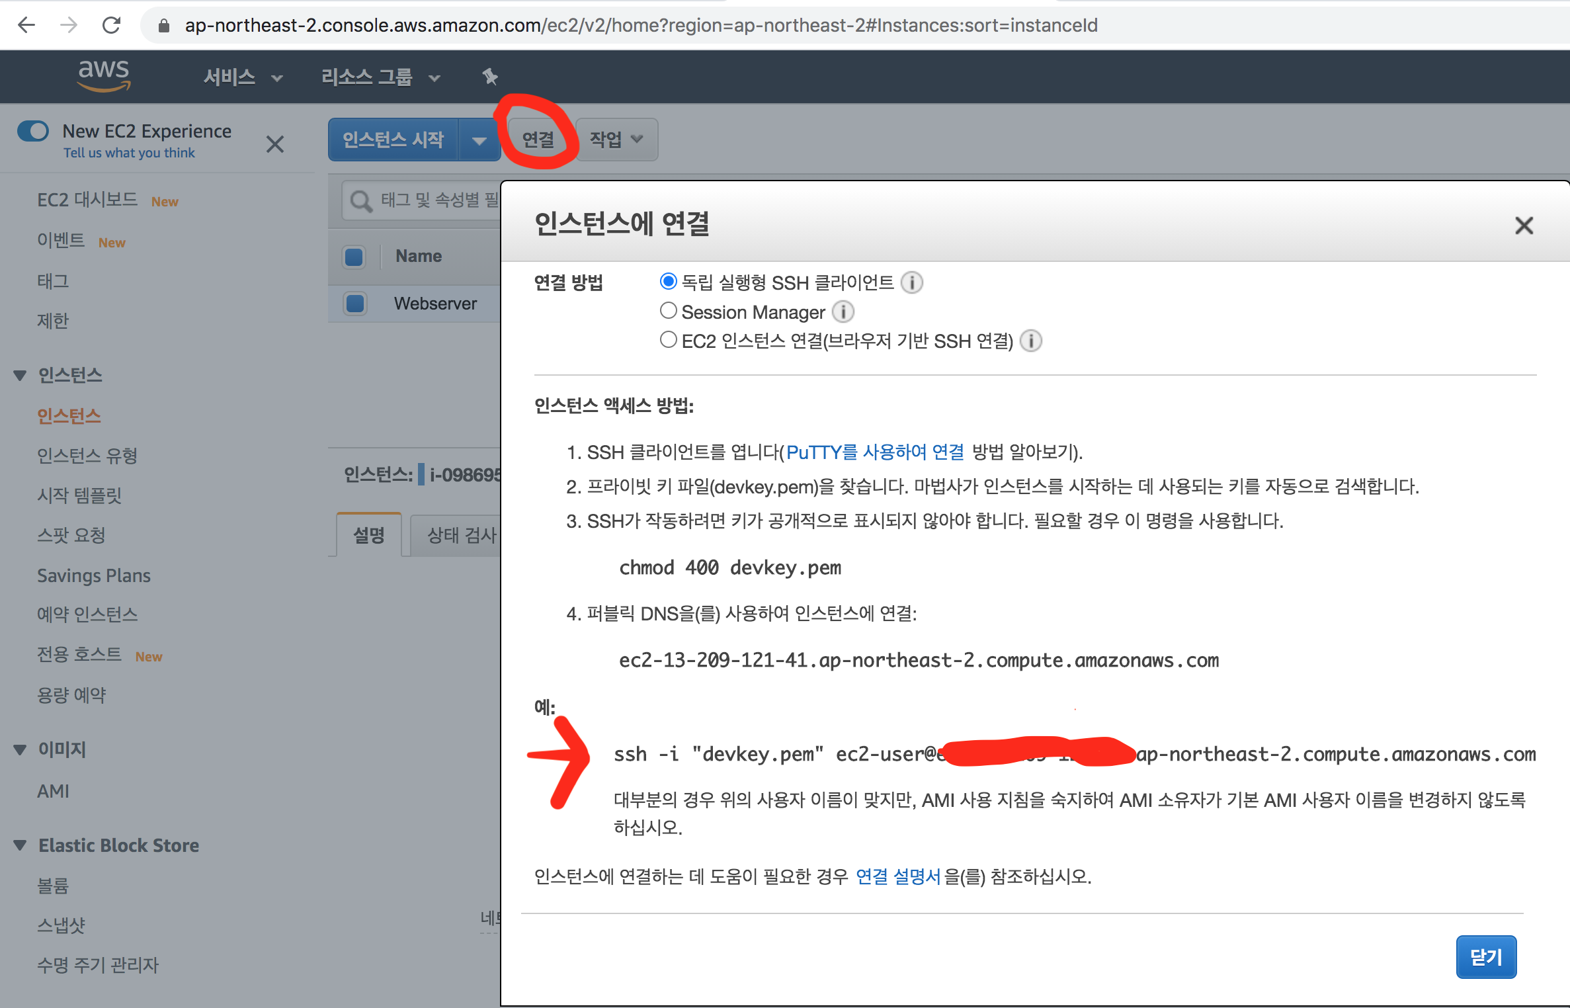
Task: Click browser reload page icon
Action: point(111,25)
